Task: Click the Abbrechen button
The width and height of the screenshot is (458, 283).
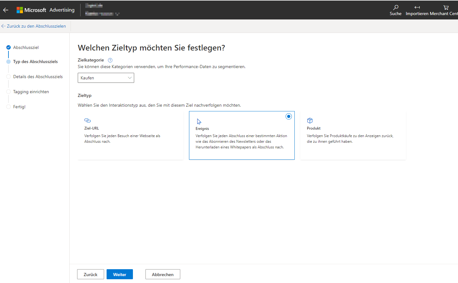Action: pyautogui.click(x=163, y=274)
